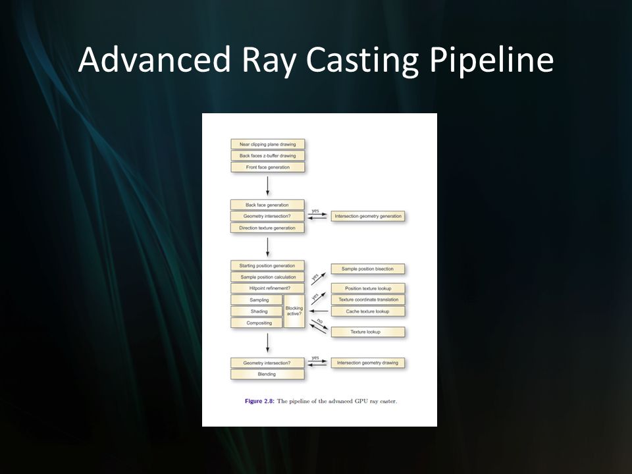Click 'yes' label beside Intersection geometry generation
Screen dimensions: 632x474
click(x=315, y=211)
